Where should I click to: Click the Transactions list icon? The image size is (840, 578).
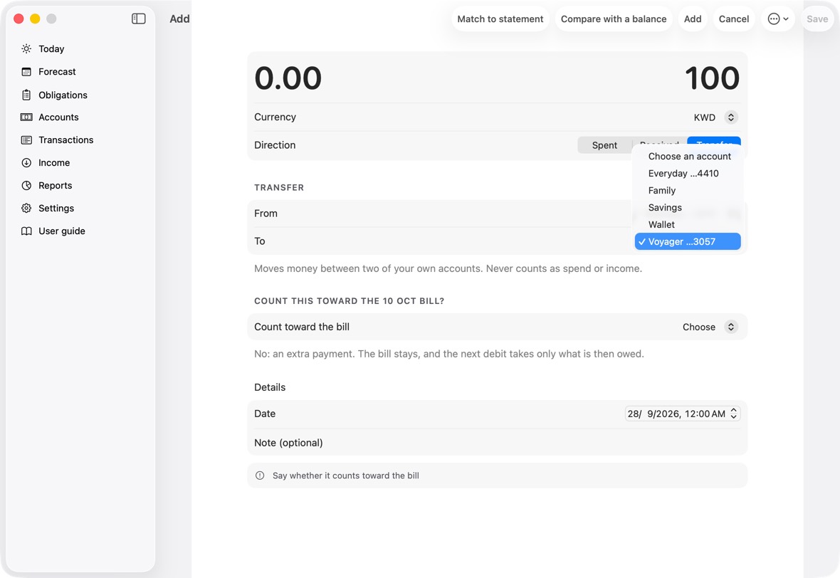coord(26,140)
